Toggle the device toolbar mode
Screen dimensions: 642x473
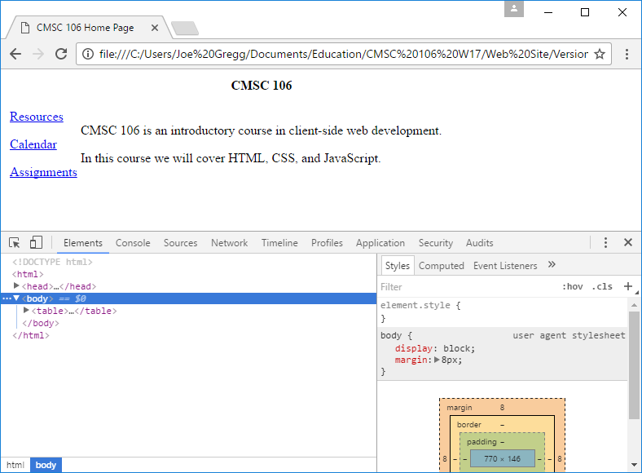(36, 242)
